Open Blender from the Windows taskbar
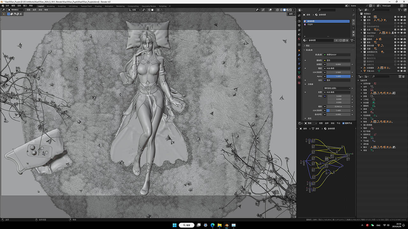 227,225
